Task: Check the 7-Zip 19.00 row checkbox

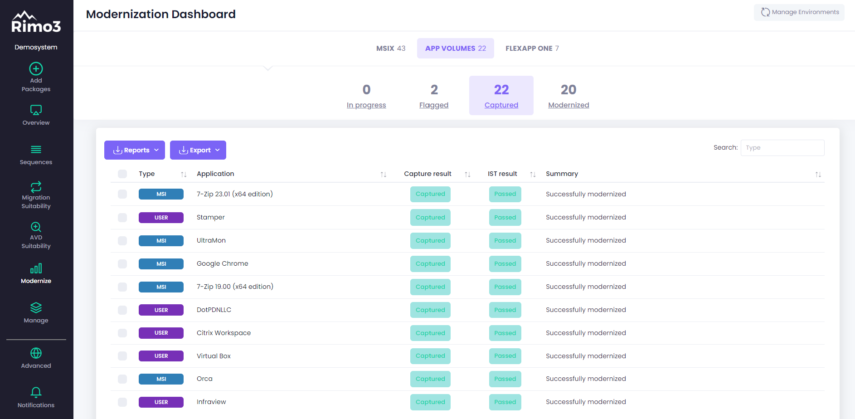Action: pyautogui.click(x=122, y=287)
